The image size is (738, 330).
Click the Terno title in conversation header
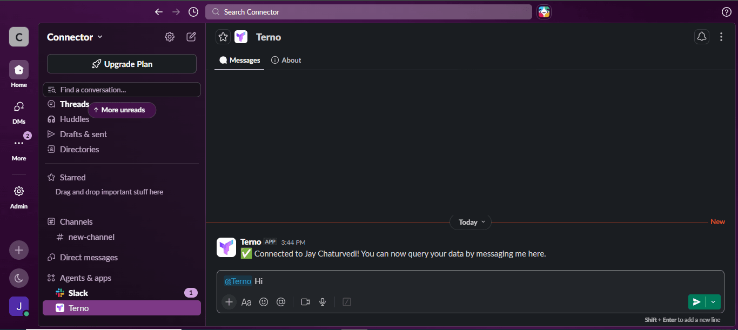(269, 37)
